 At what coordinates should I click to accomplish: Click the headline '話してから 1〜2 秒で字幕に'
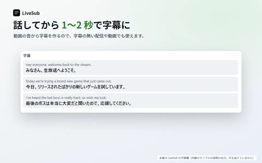(72, 25)
